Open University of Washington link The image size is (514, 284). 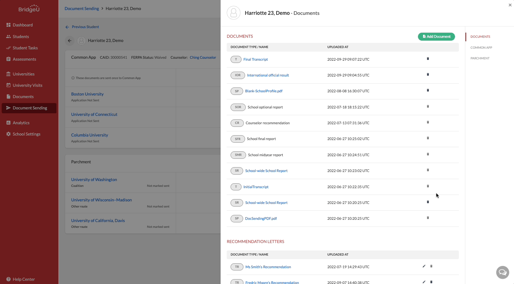[x=94, y=179]
